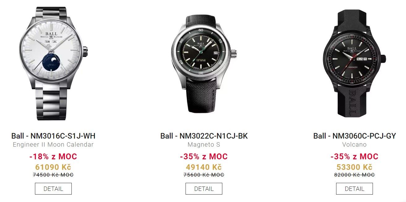Viewport: 406px width, 202px height.
Task: Click the -35% z MOC label for Volcano
Action: click(x=354, y=157)
